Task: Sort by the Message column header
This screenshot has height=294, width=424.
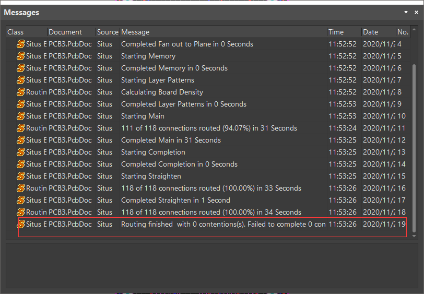Action: click(223, 32)
